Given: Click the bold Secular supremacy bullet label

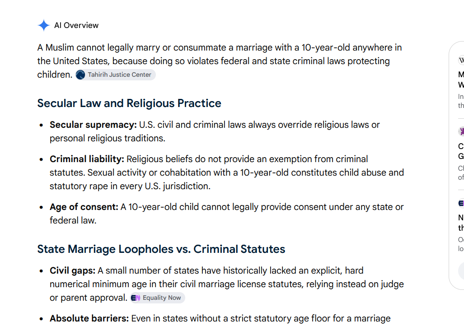Looking at the screenshot, I should coord(93,125).
